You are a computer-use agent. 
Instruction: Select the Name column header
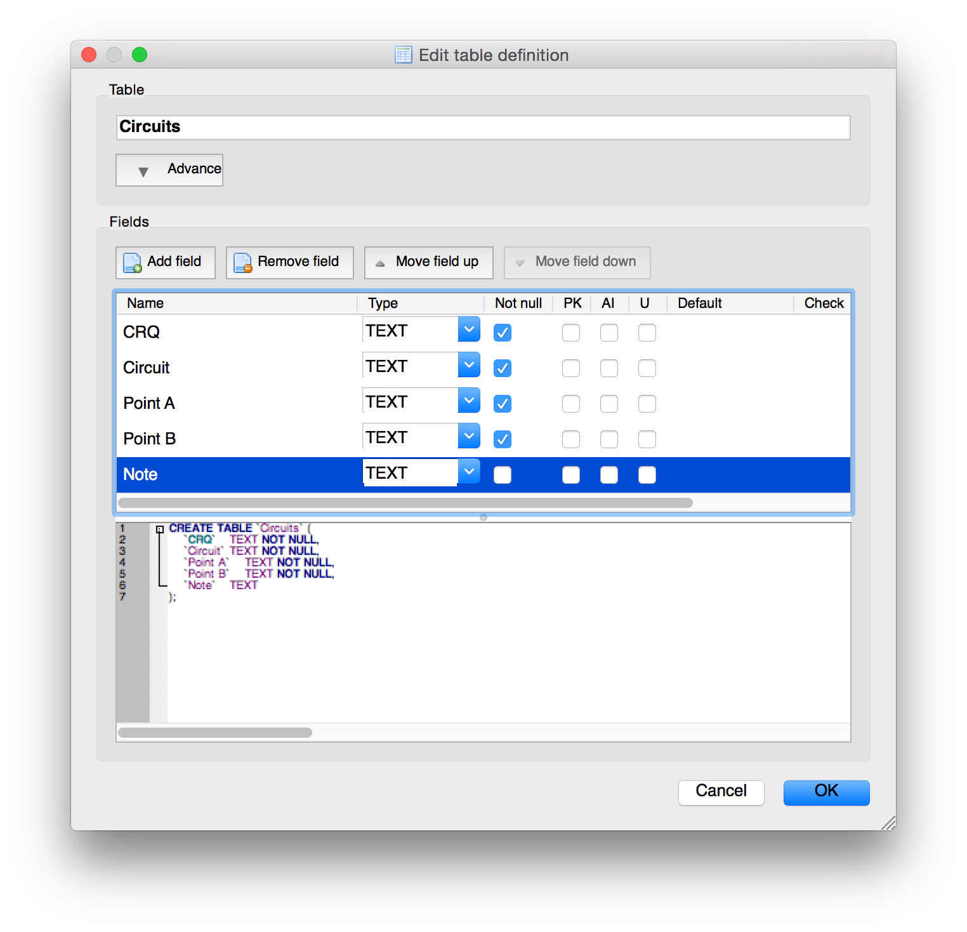click(x=145, y=303)
